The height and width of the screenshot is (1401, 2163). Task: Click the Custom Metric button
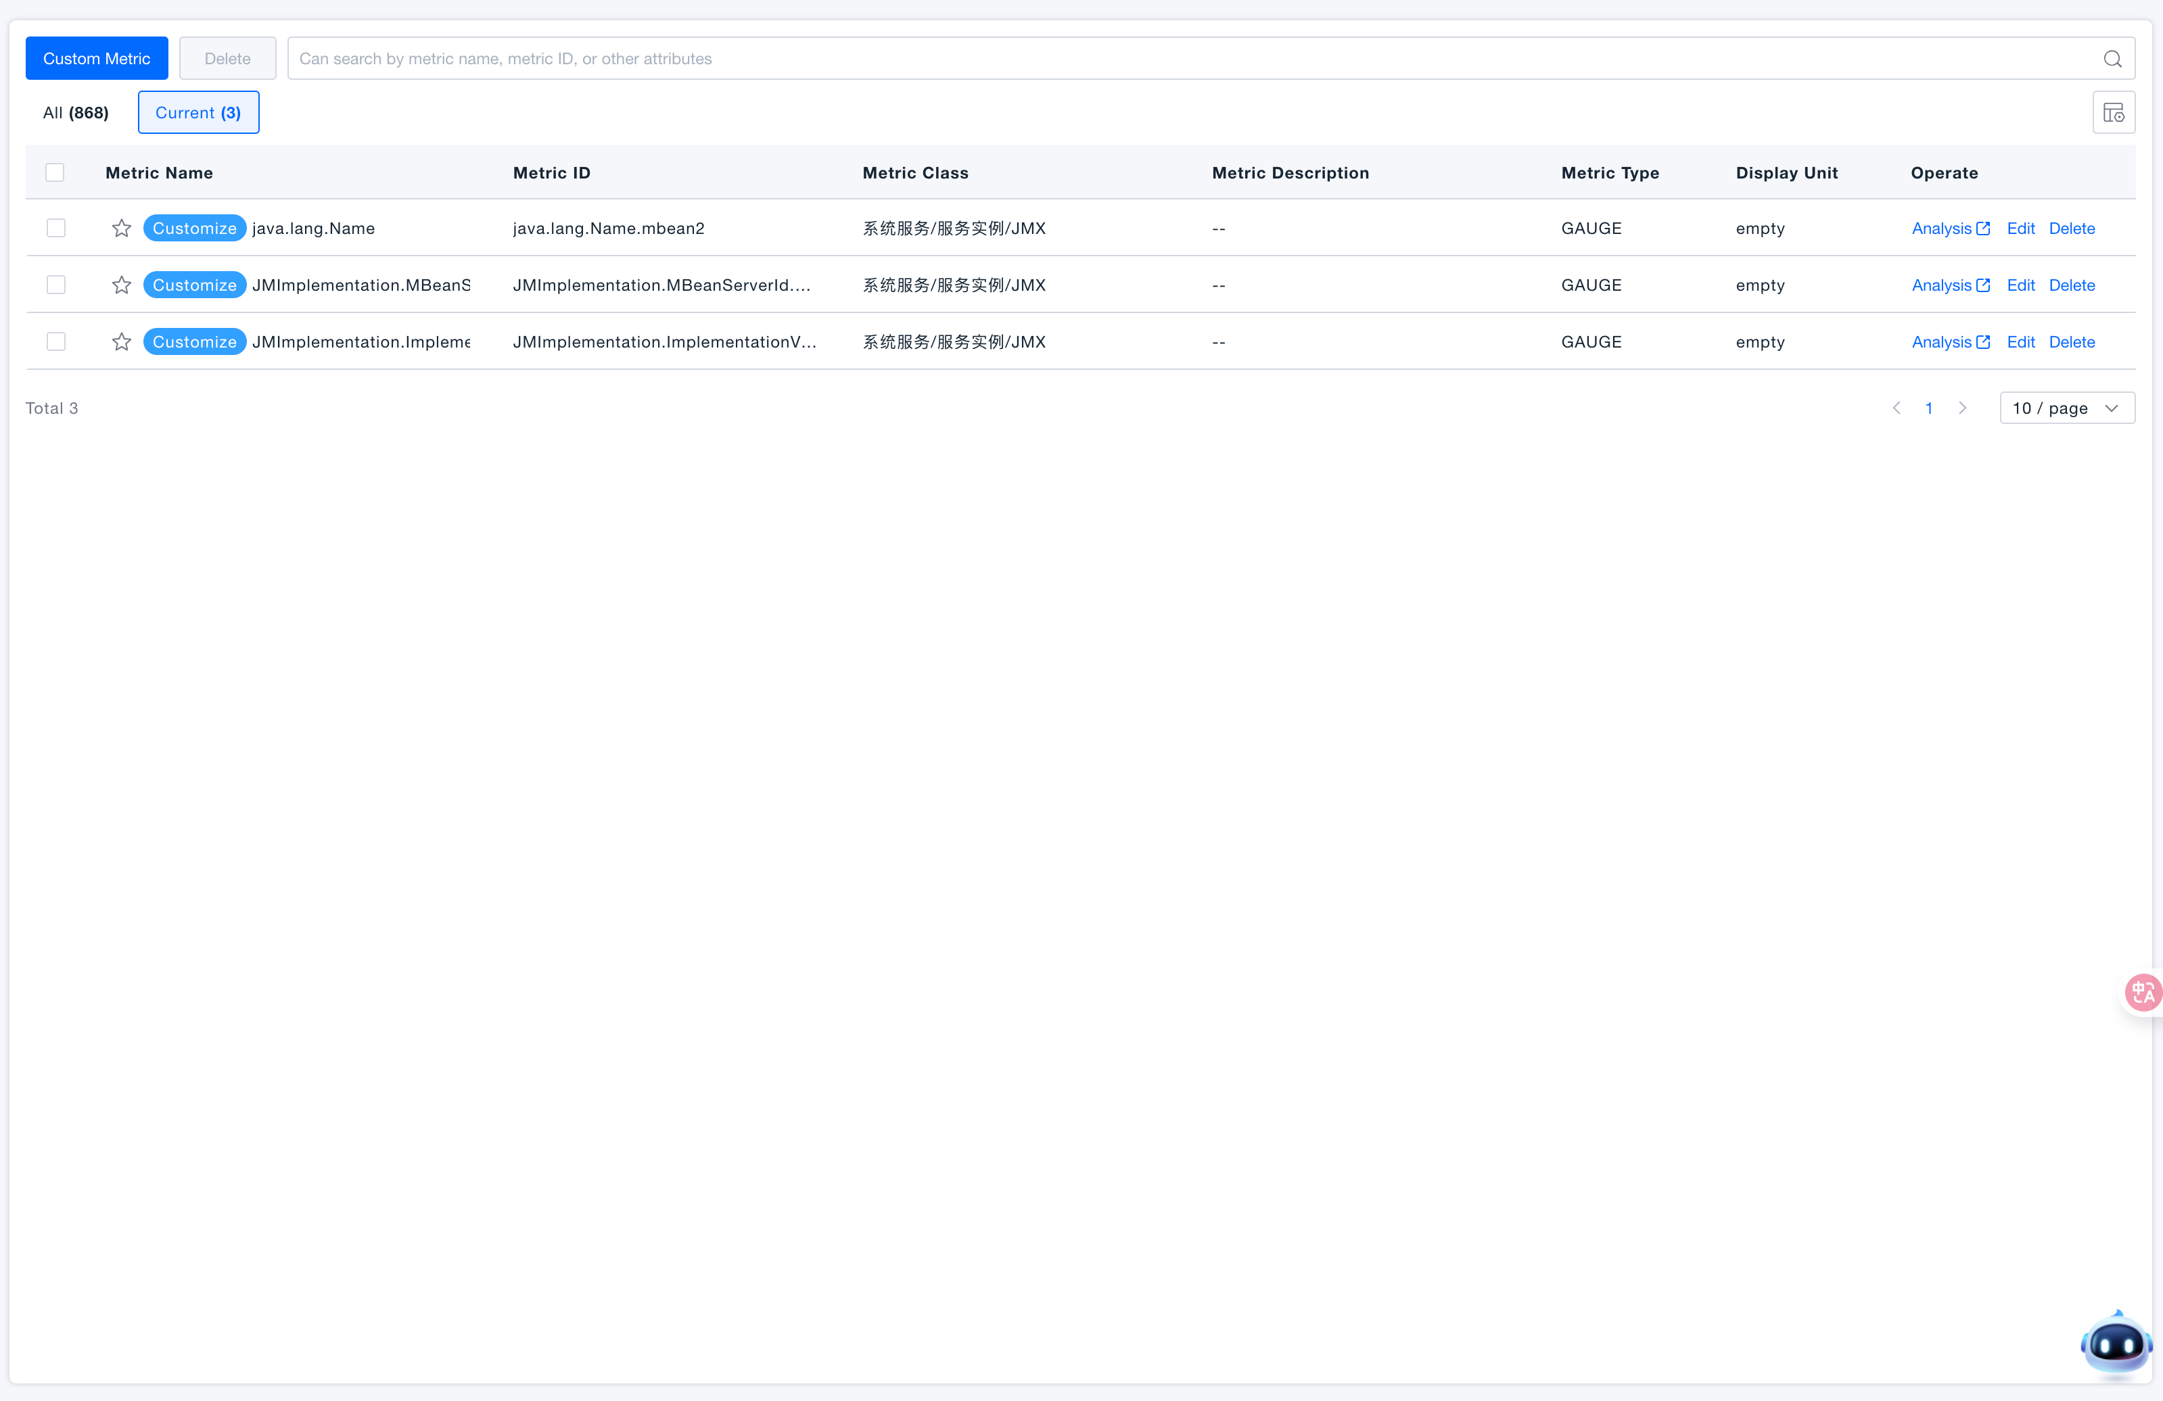point(96,59)
